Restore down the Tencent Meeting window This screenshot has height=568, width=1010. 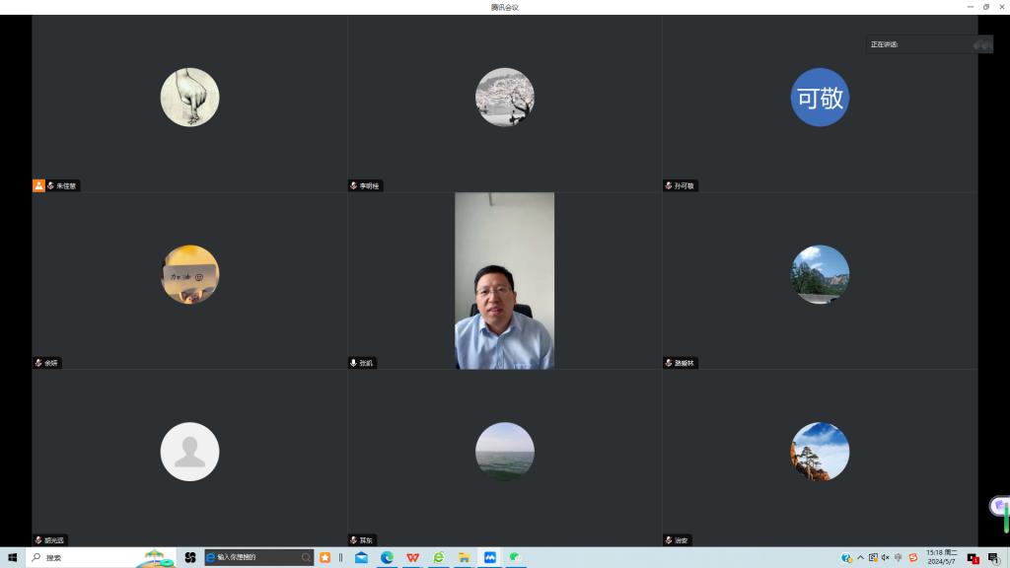pos(985,7)
